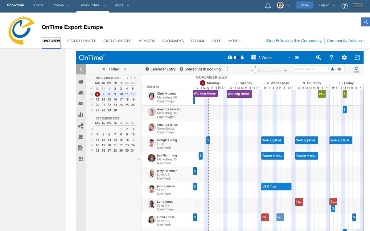
Task: Click Stop Following this Community
Action: point(294,41)
